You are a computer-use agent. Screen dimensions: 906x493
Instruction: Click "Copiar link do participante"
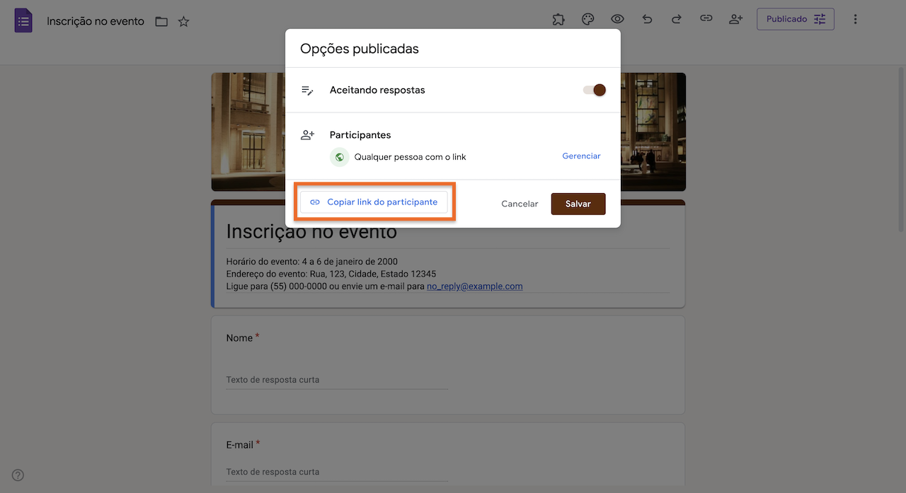pos(374,202)
